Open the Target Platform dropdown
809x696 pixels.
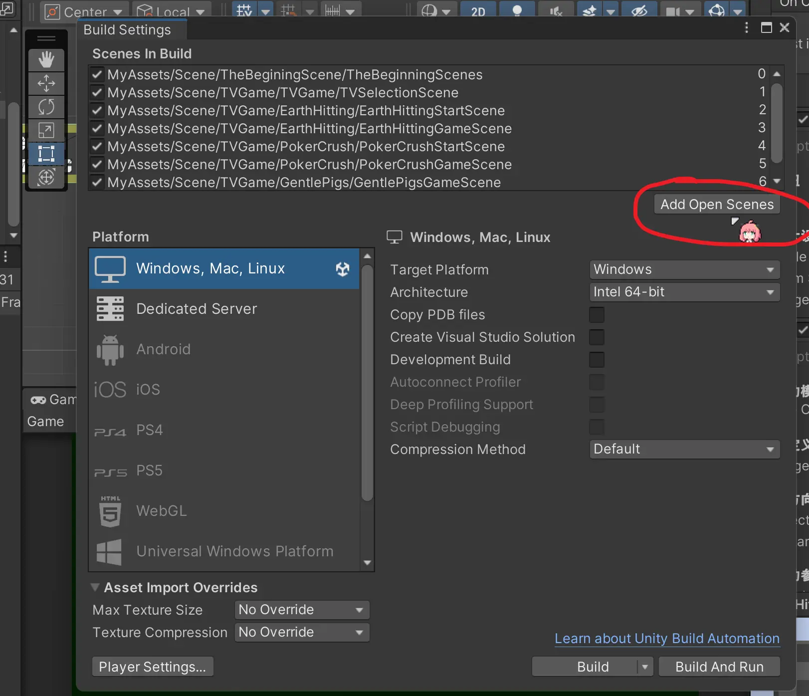pos(684,269)
